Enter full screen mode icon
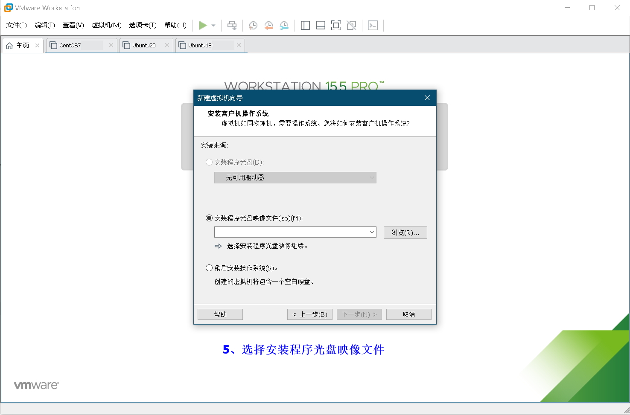The image size is (630, 415). pos(336,26)
